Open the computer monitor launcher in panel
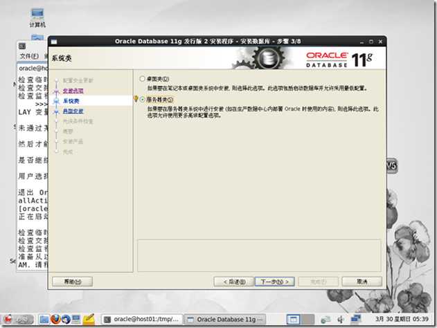 point(76,319)
